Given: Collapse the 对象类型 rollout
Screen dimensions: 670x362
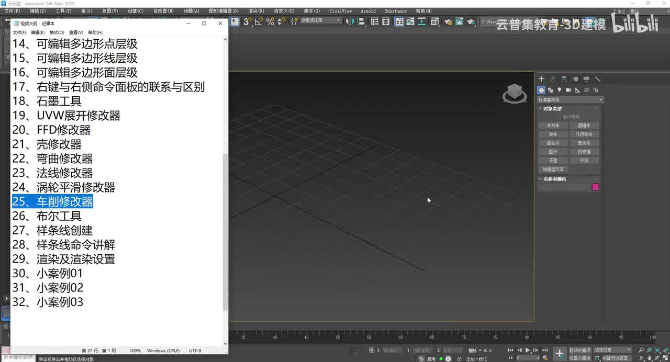Looking at the screenshot, I should 552,109.
